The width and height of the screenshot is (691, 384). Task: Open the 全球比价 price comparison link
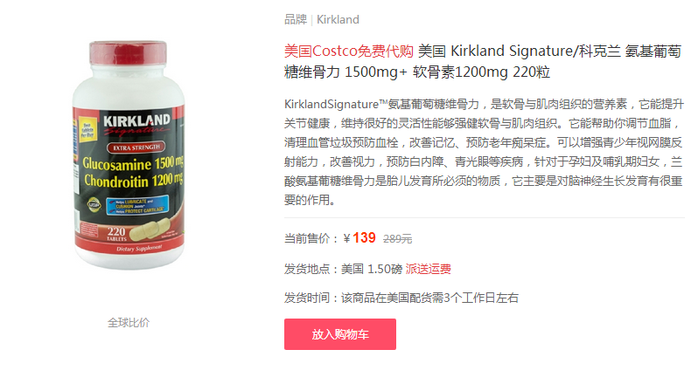click(129, 322)
